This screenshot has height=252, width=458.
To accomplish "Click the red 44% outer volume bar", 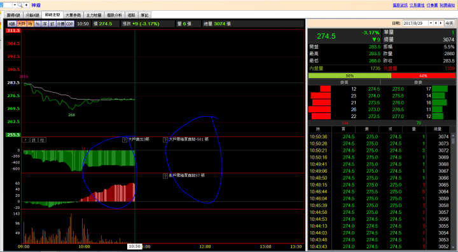I will (x=423, y=76).
